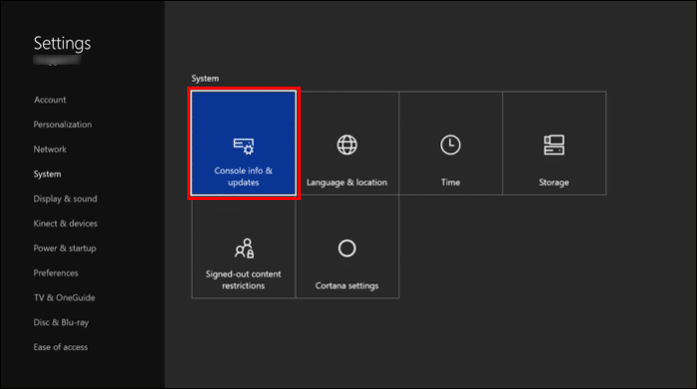
Task: Click the drive icon on Storage tile
Action: (554, 145)
